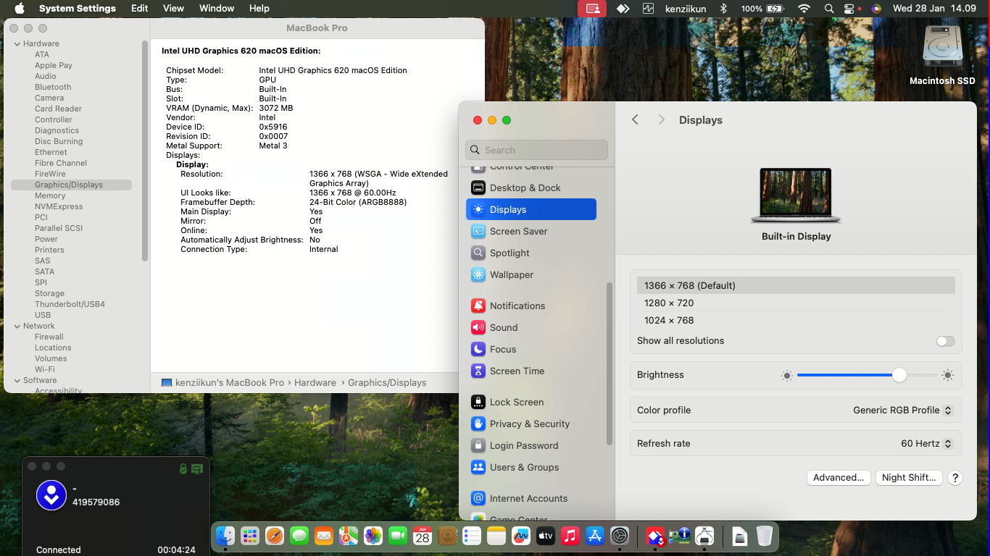Click the Night Shift... button

pos(909,478)
